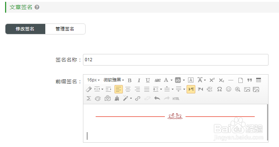Expand spacing after paragraph dropdown arrow
This screenshot has height=147, width=279.
click(184, 89)
